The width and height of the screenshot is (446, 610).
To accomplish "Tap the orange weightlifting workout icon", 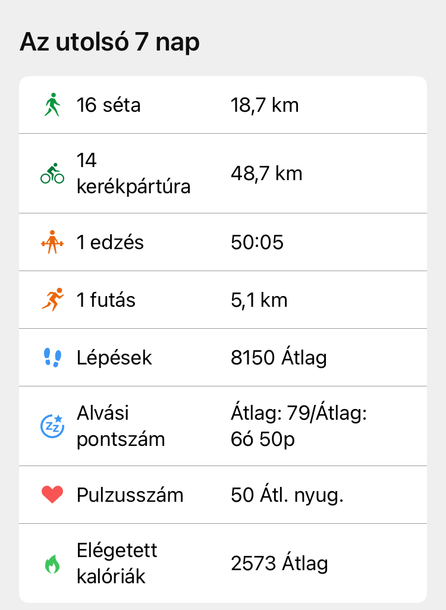I will click(52, 242).
